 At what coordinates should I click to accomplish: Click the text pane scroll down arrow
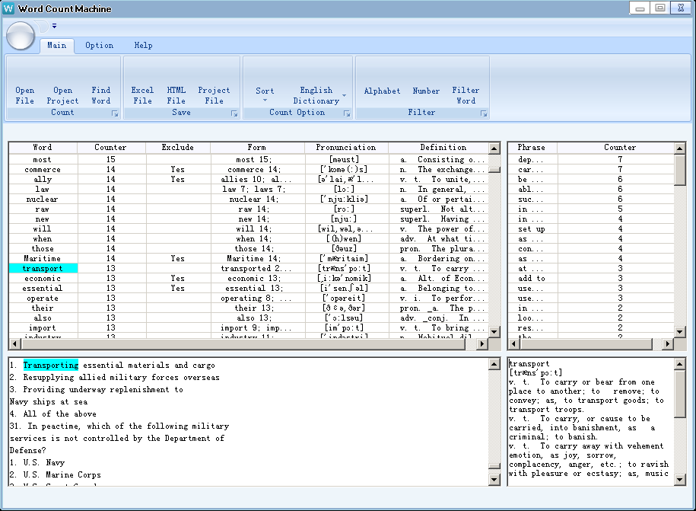[x=494, y=479]
